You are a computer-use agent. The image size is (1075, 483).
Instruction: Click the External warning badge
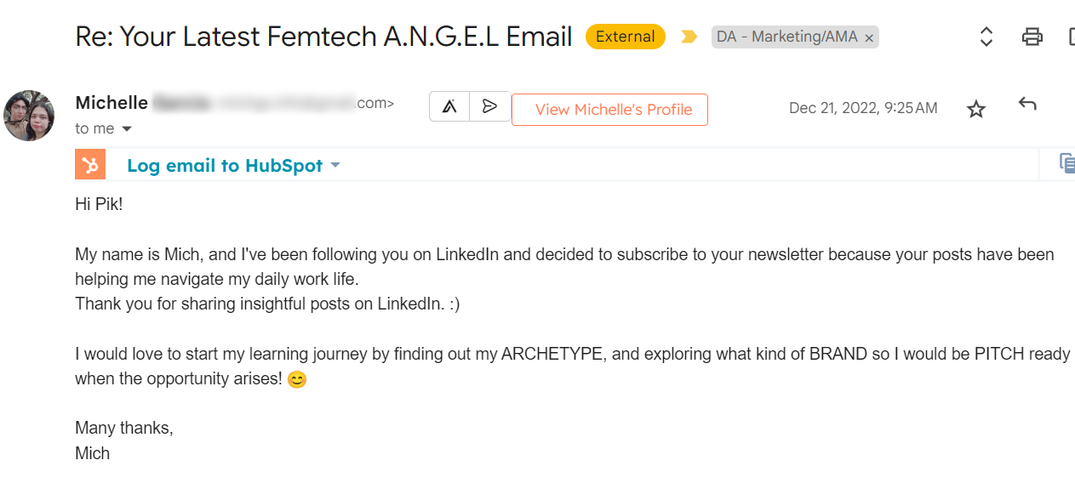[x=626, y=37]
